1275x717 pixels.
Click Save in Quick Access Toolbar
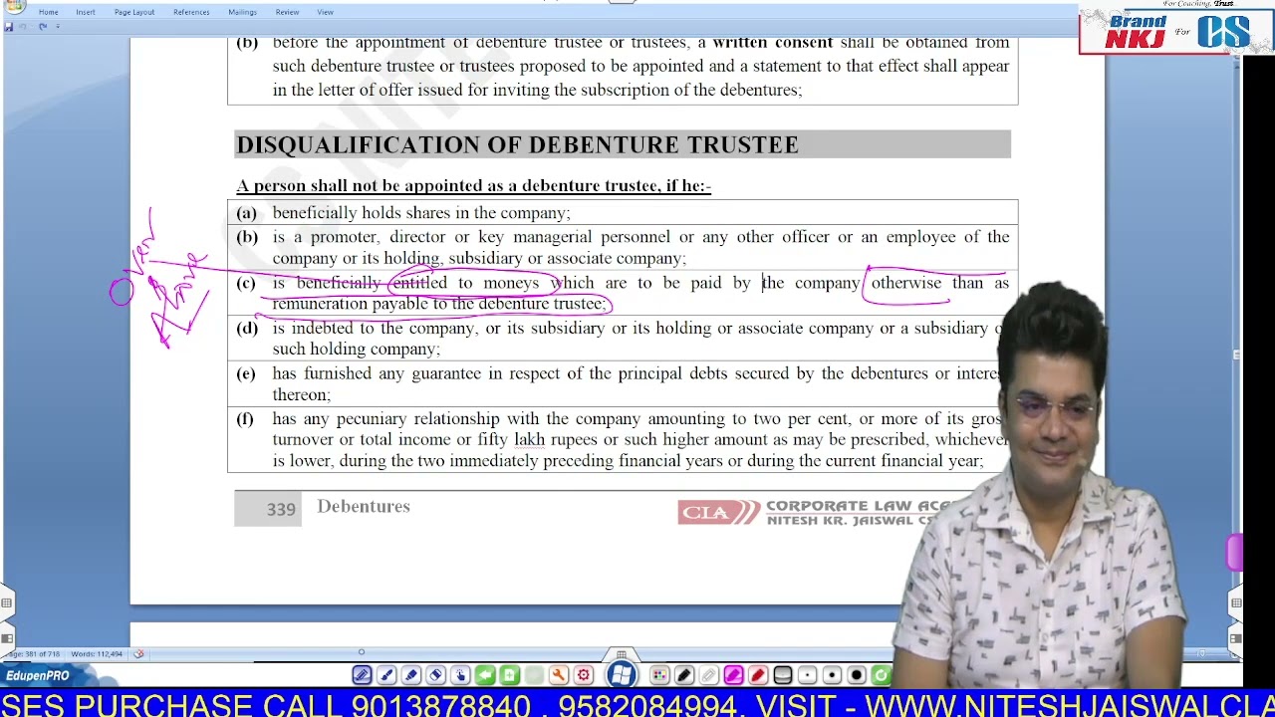9,27
